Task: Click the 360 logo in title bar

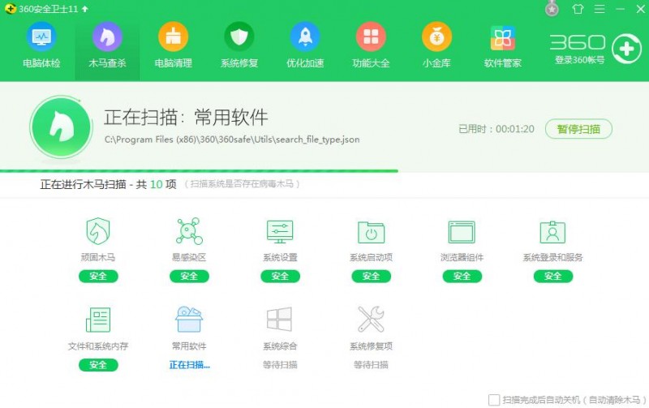Action: (x=11, y=8)
